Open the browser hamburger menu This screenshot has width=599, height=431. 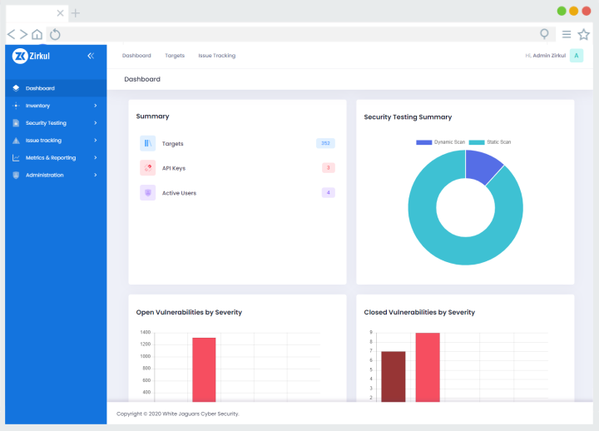(x=567, y=34)
